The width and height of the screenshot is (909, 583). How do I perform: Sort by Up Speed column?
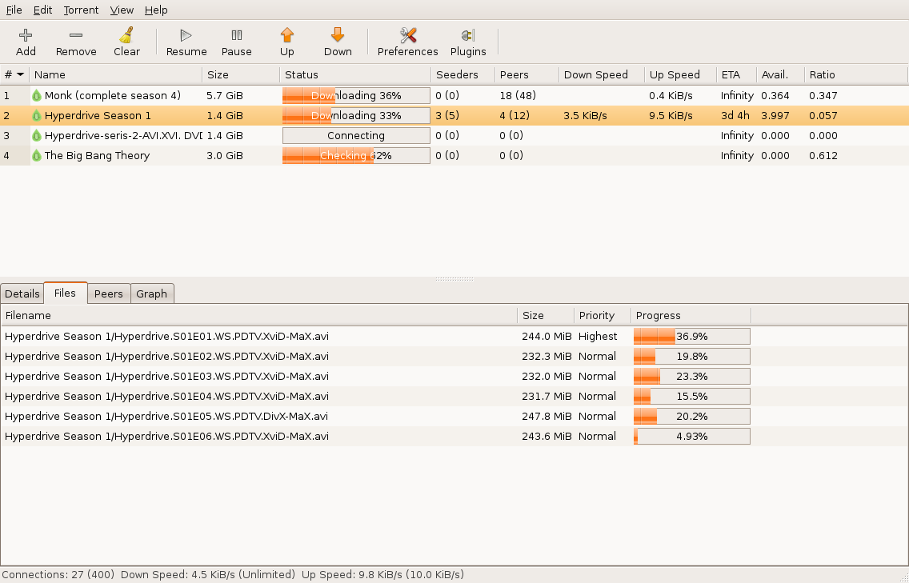(680, 74)
